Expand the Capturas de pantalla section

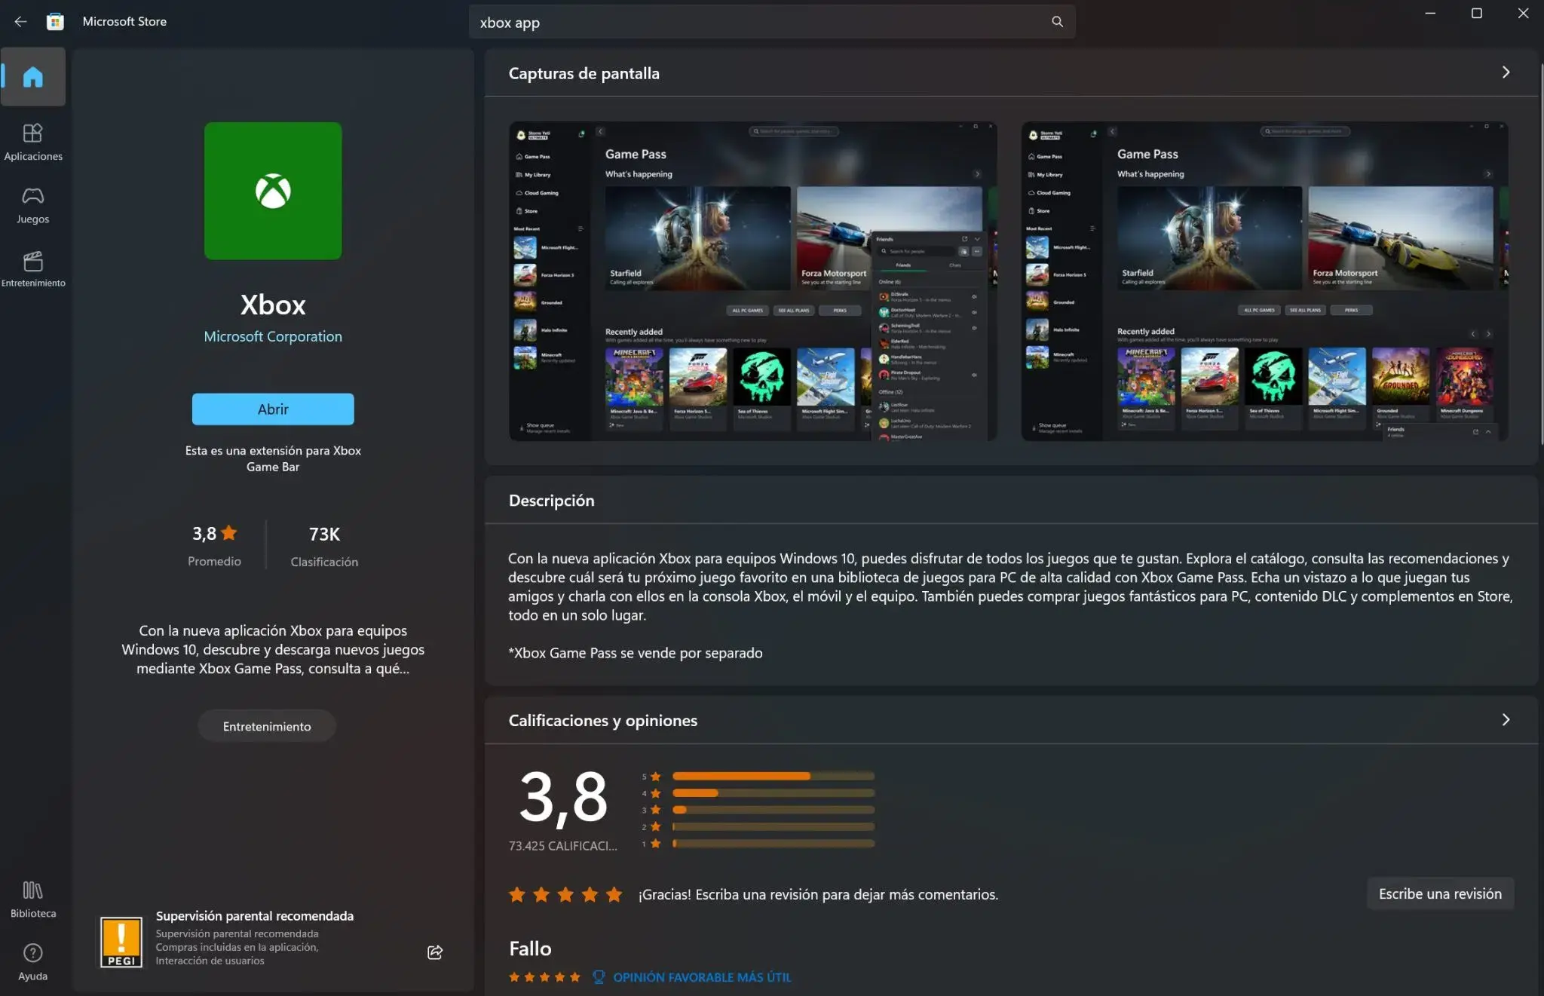click(x=1506, y=72)
